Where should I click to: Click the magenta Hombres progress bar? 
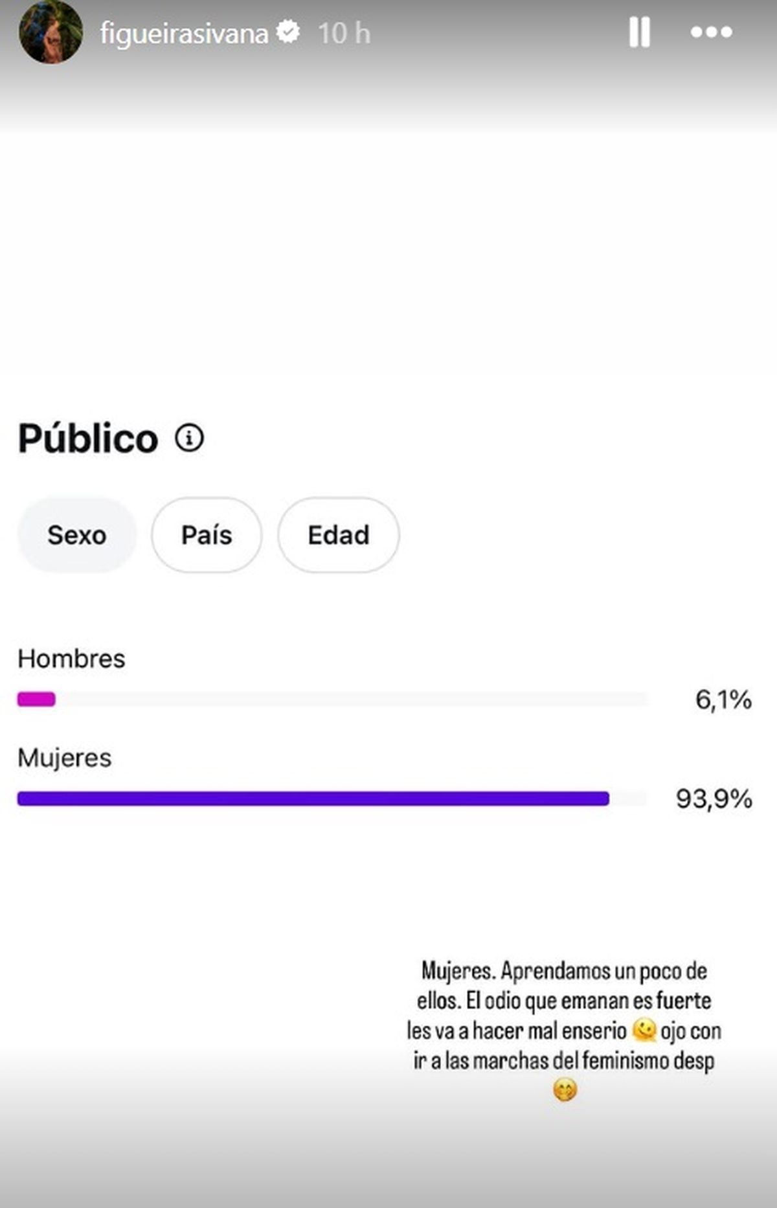(x=36, y=700)
